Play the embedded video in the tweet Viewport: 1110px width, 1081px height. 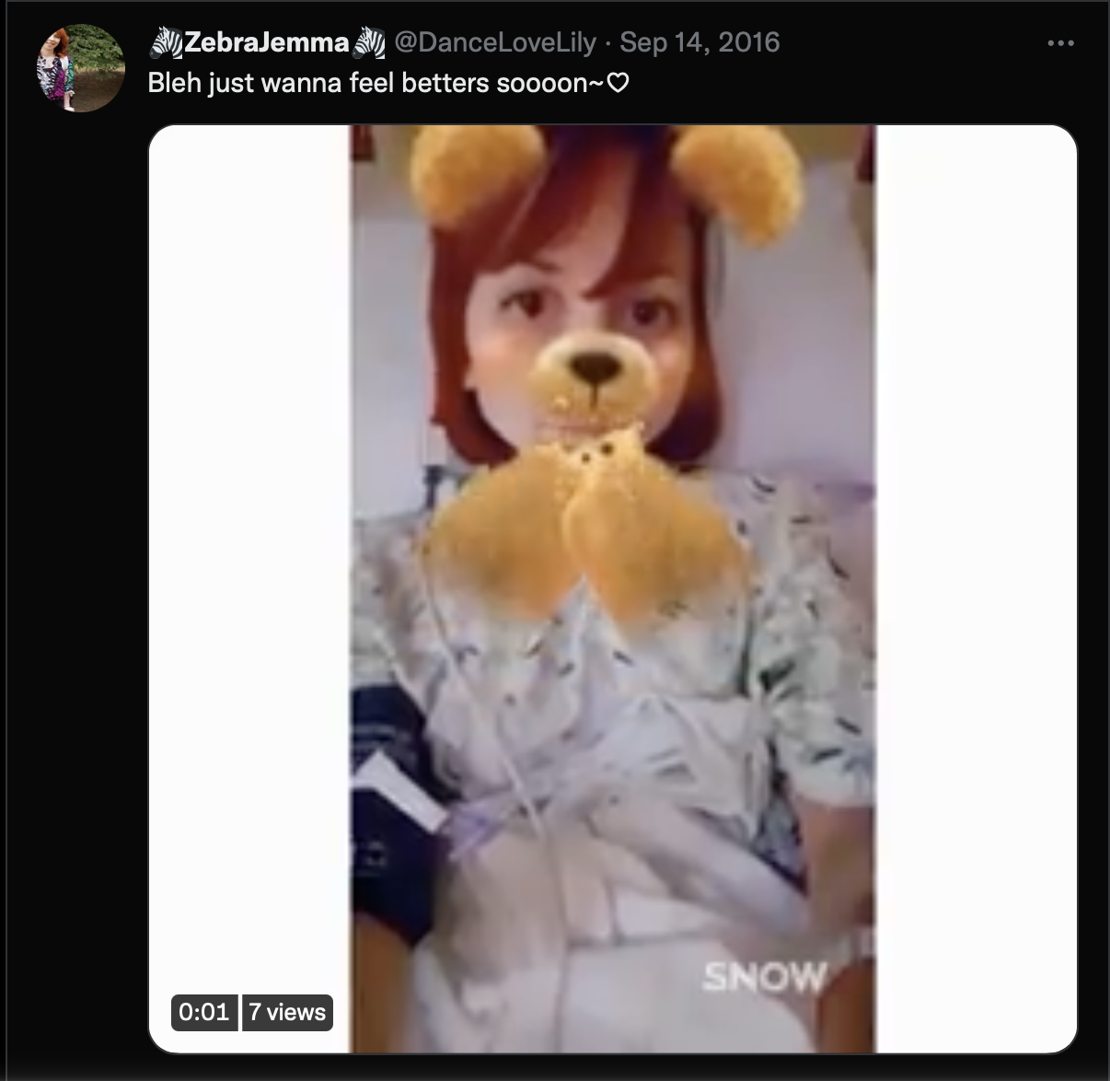click(x=613, y=589)
